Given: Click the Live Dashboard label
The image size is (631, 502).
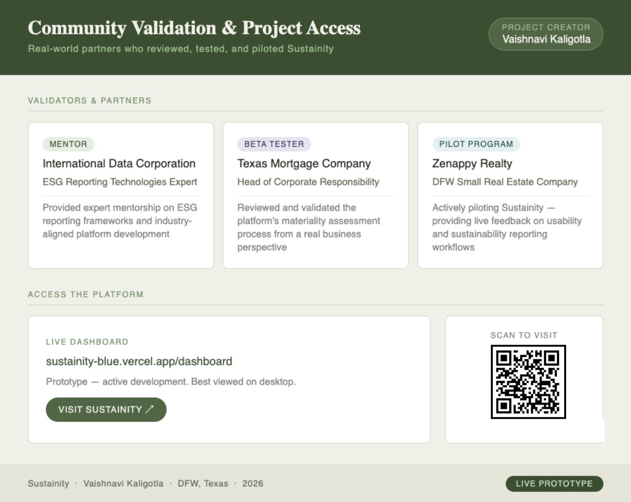Looking at the screenshot, I should coord(87,342).
